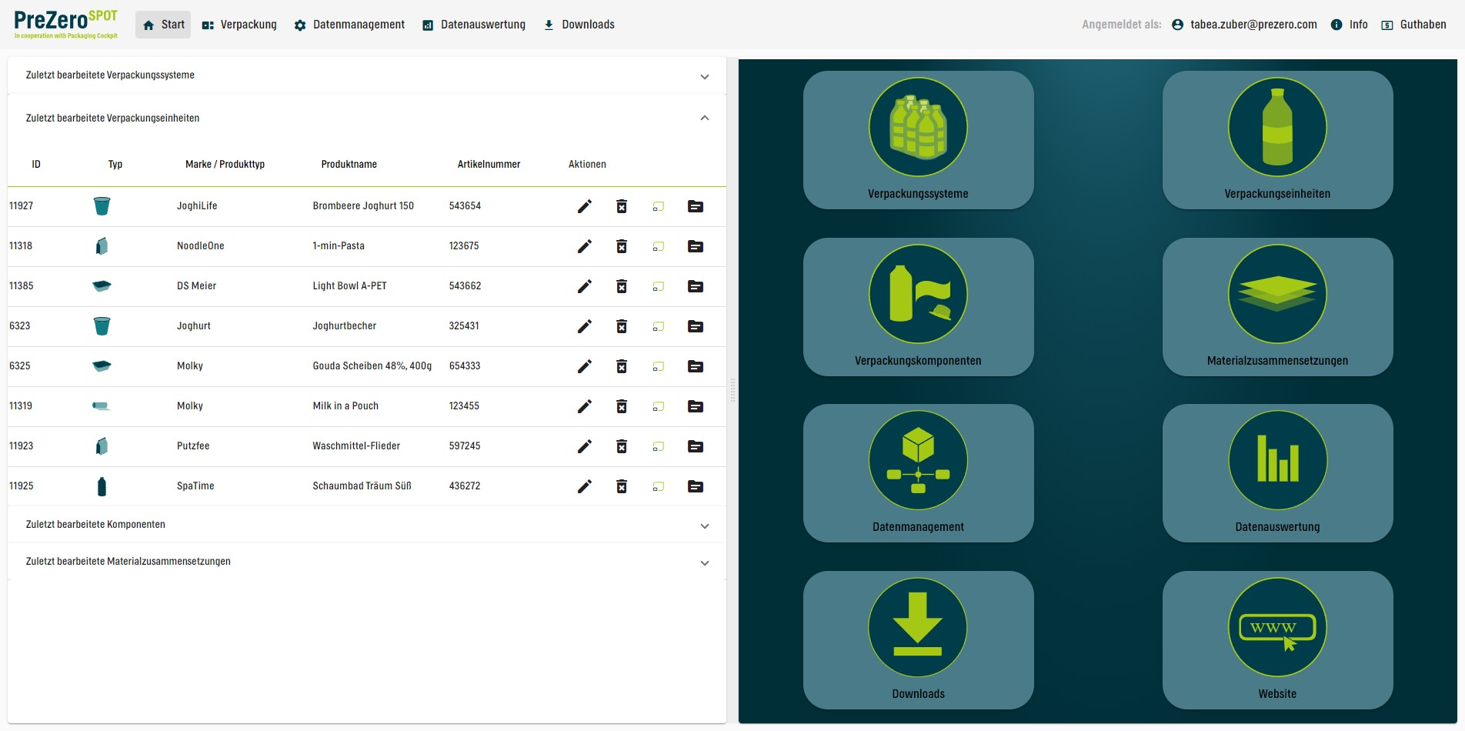Click the ID 11927 cell
The width and height of the screenshot is (1465, 731).
click(22, 206)
